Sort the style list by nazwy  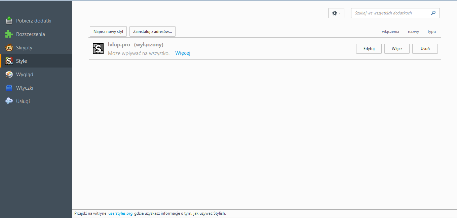[x=413, y=32]
